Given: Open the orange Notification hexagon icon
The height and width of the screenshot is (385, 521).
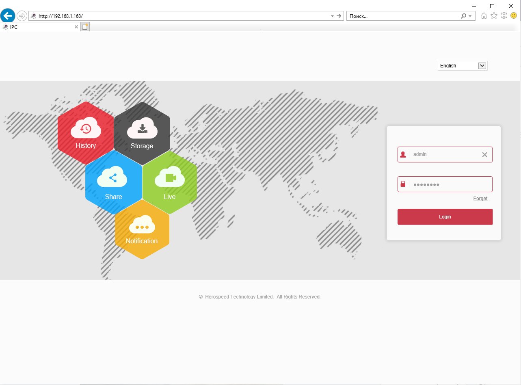Looking at the screenshot, I should 142,229.
